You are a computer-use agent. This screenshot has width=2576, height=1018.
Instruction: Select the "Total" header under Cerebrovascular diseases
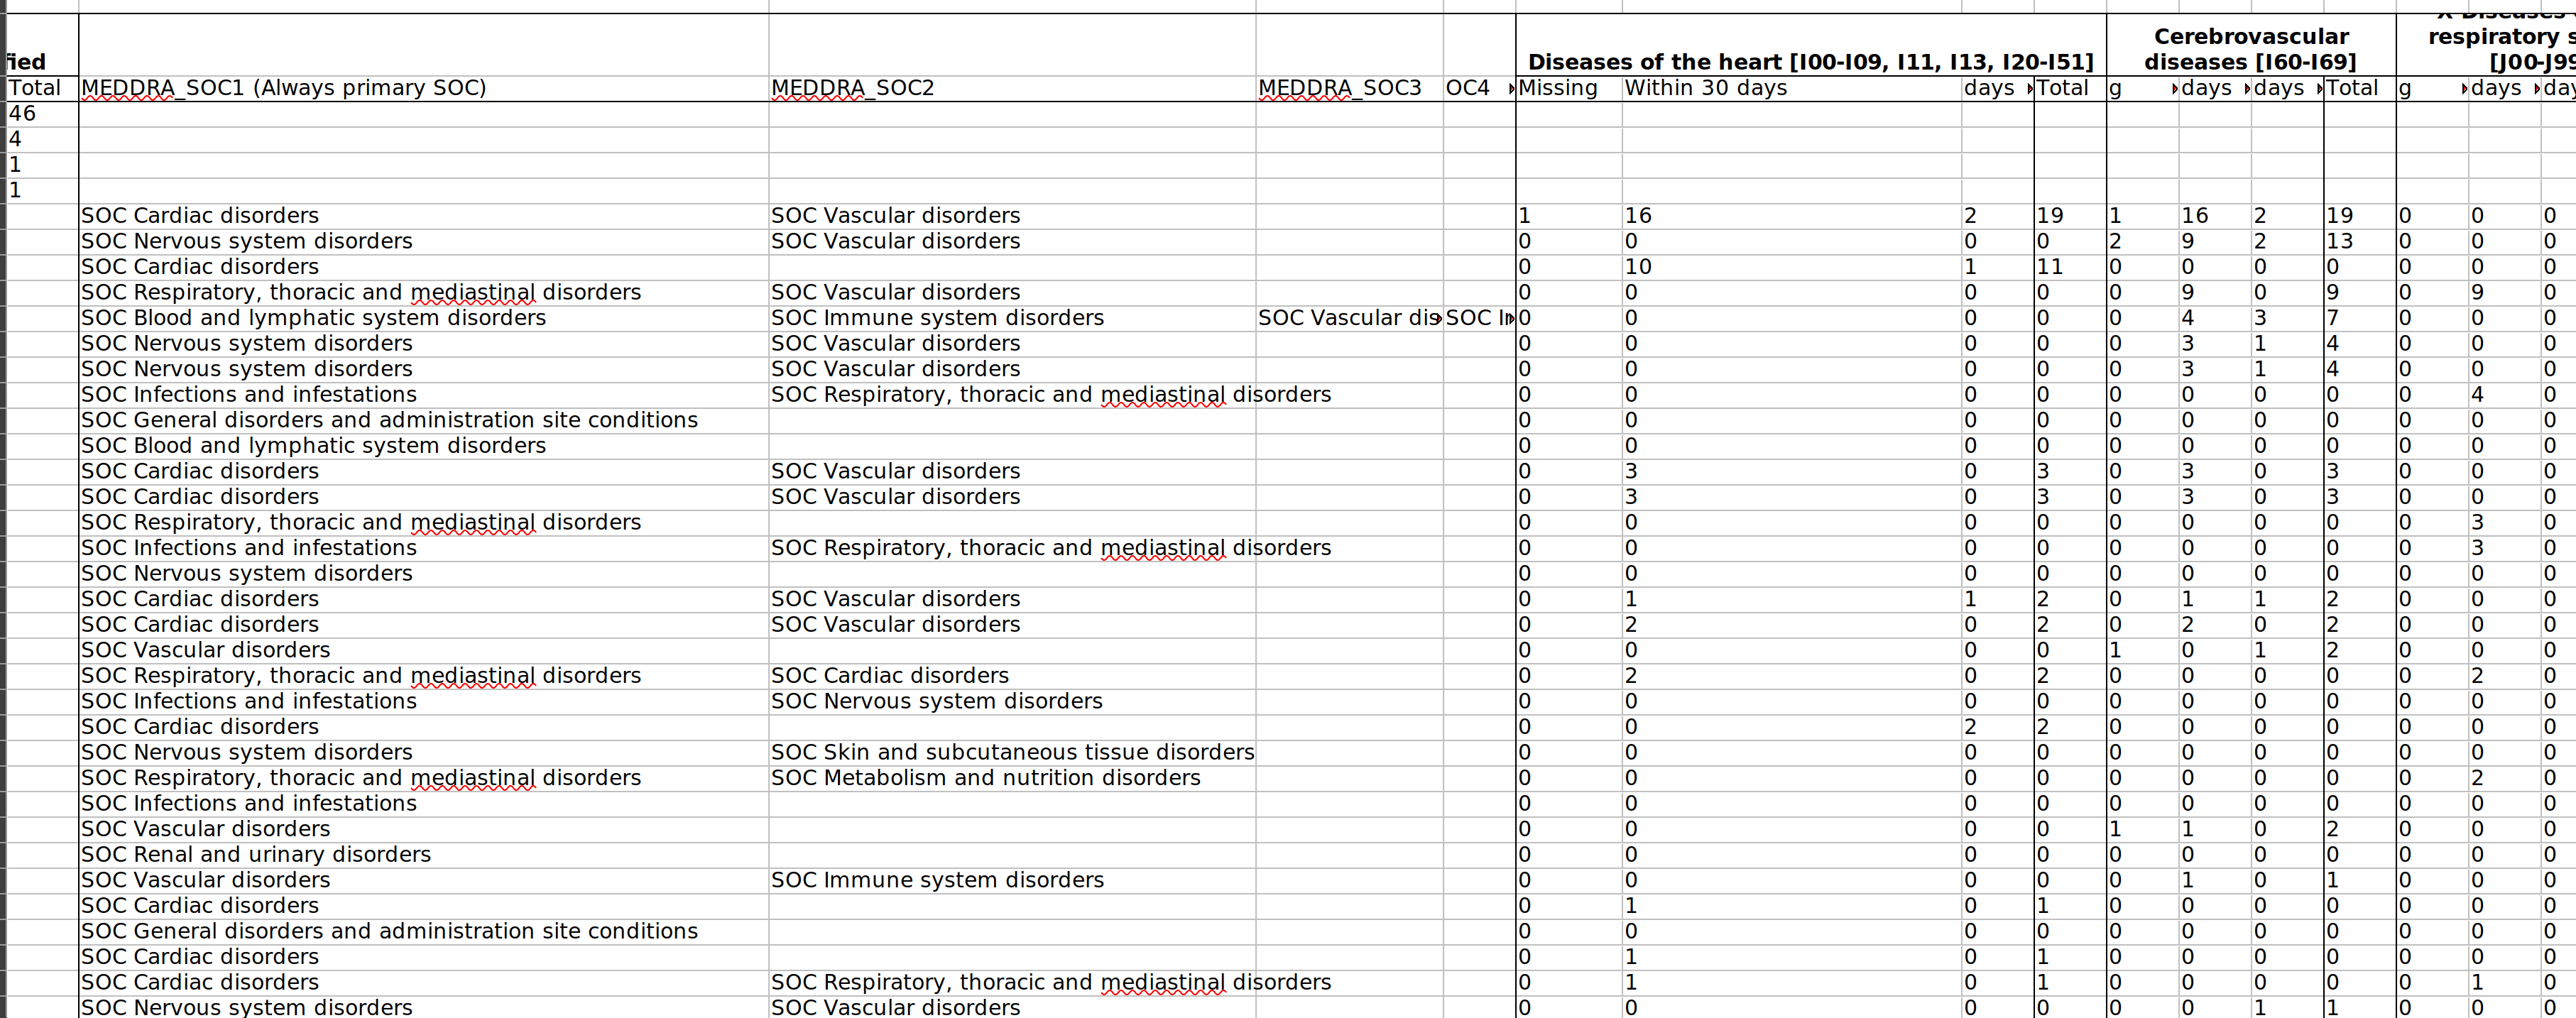2360,88
